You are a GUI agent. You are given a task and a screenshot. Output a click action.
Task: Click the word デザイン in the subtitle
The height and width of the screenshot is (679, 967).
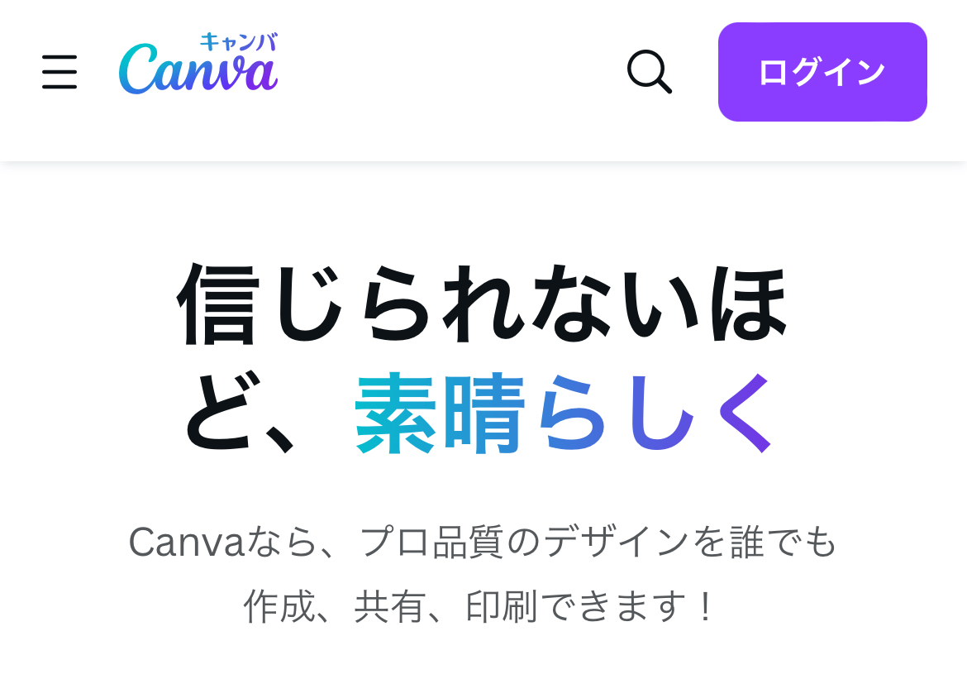[x=617, y=542]
